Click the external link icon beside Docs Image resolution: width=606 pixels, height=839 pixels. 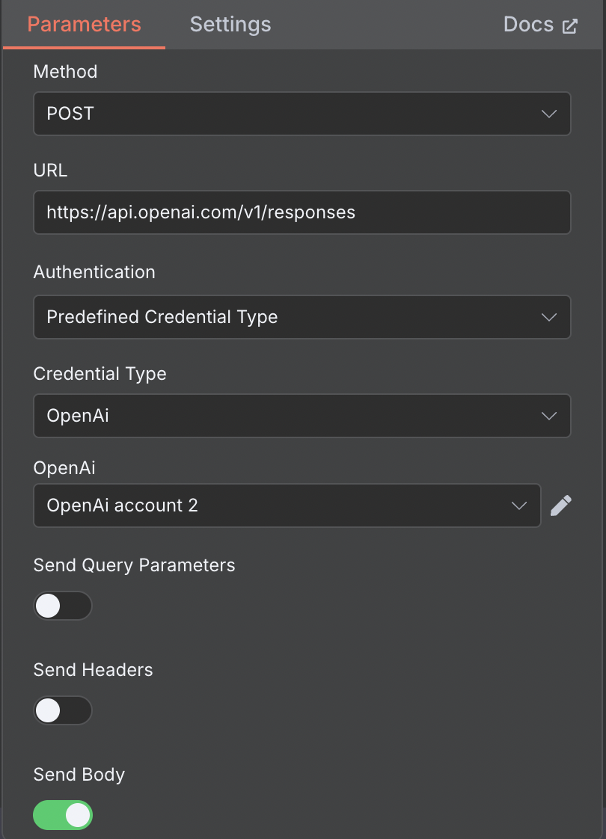[570, 26]
